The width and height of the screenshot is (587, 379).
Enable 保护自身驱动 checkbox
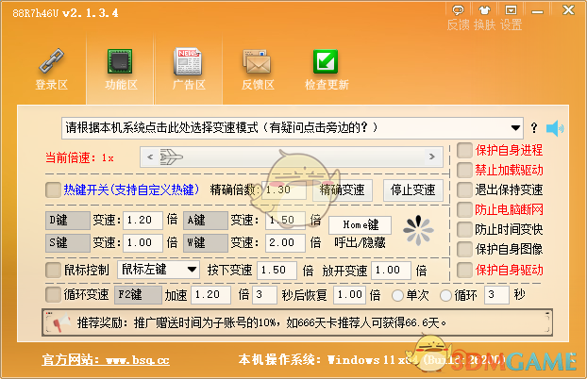(x=464, y=270)
